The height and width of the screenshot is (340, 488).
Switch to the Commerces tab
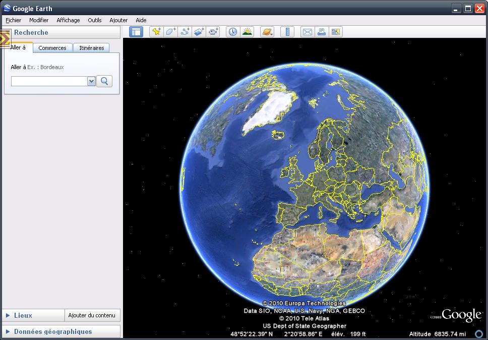tap(52, 48)
